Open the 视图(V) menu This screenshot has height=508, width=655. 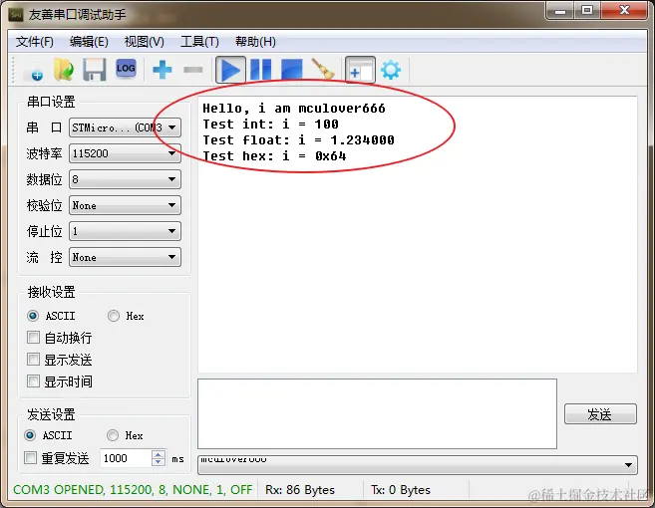[x=145, y=42]
